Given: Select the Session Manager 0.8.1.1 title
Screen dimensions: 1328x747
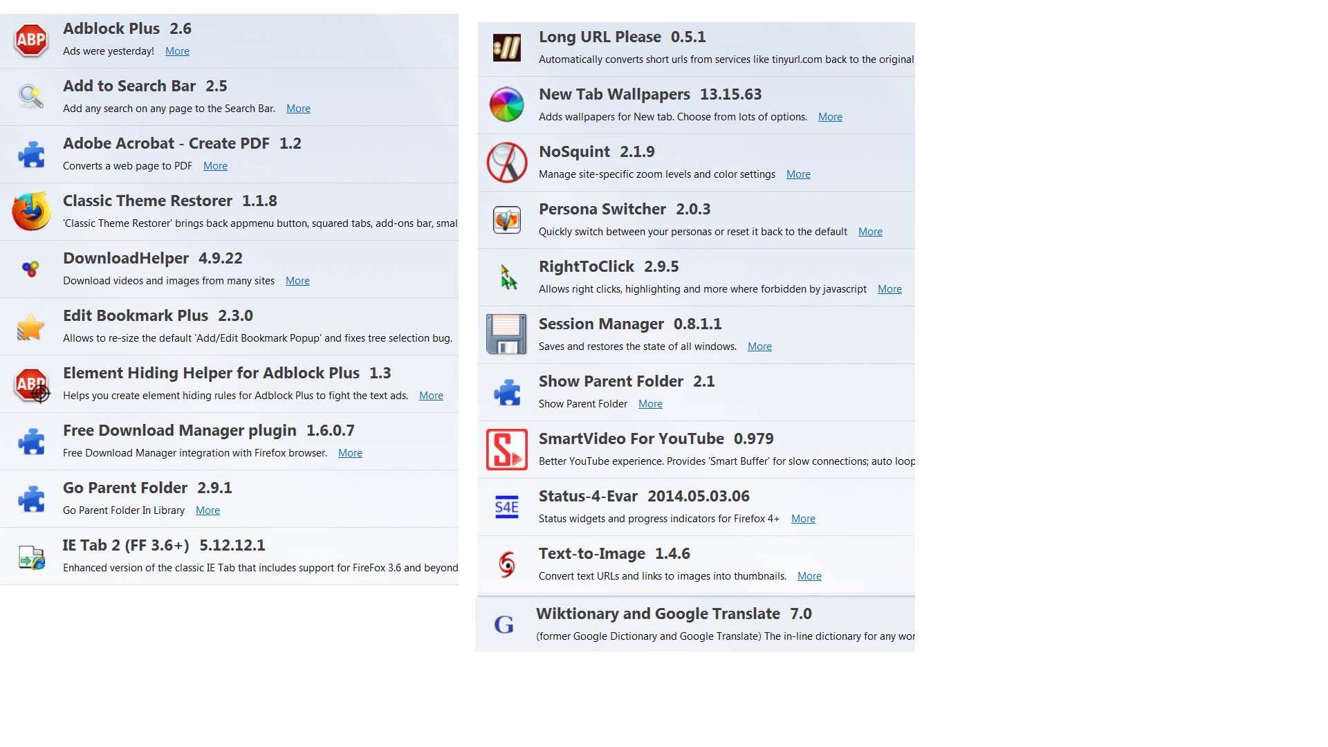Looking at the screenshot, I should (630, 324).
